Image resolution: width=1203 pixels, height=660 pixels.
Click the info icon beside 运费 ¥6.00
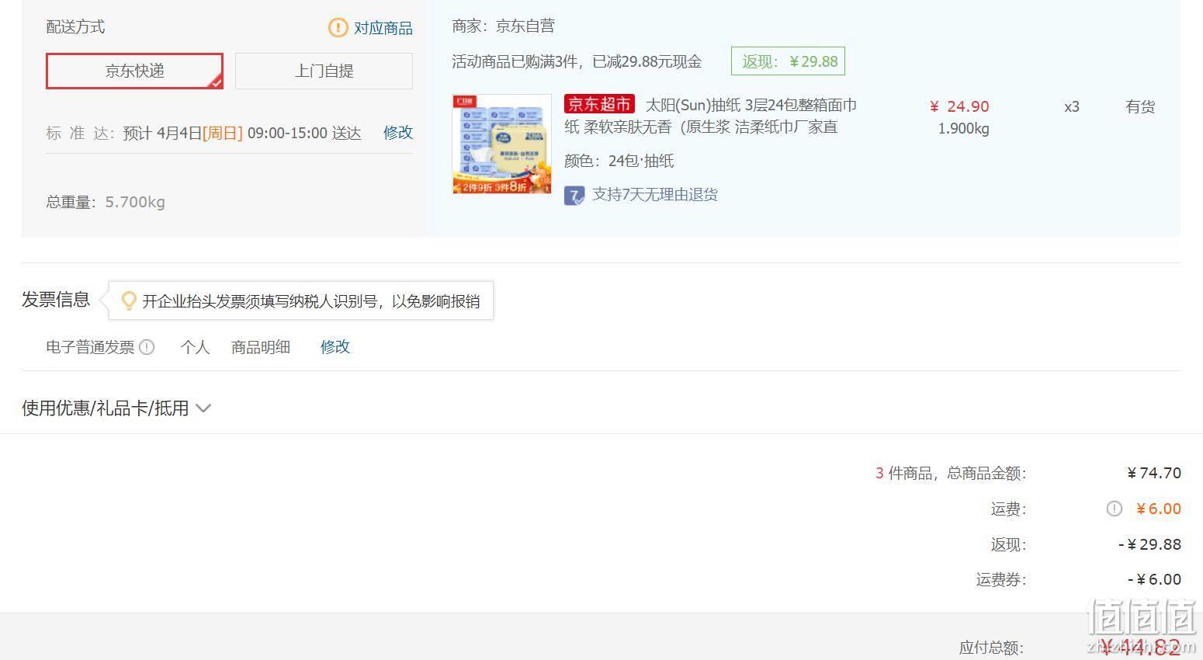[x=1114, y=509]
